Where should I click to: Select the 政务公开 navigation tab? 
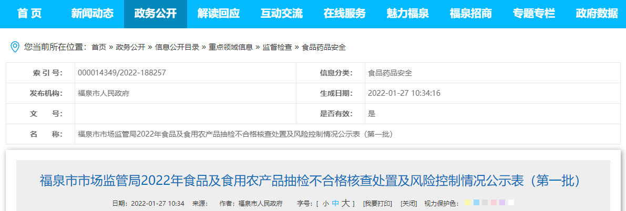pyautogui.click(x=155, y=14)
